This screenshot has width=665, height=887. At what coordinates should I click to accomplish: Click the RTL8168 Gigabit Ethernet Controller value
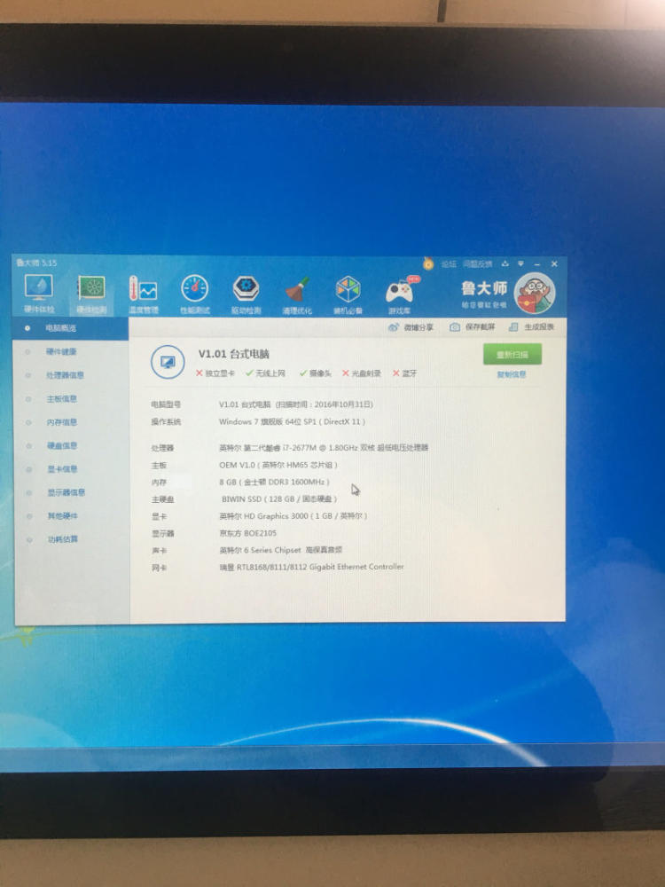[x=311, y=566]
